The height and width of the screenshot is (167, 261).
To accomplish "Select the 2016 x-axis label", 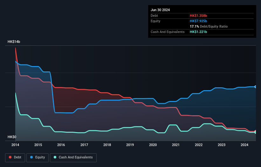I will tap(61, 145).
